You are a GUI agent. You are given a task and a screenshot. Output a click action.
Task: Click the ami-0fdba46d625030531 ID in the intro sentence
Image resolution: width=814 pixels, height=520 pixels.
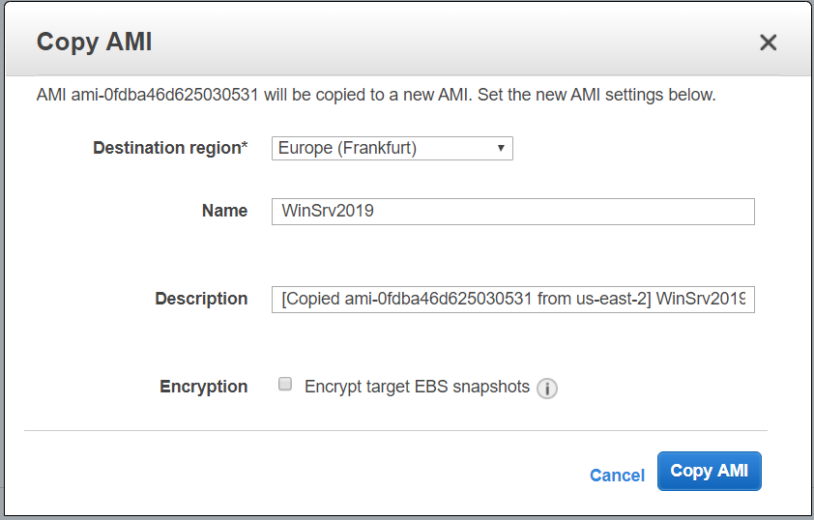166,96
